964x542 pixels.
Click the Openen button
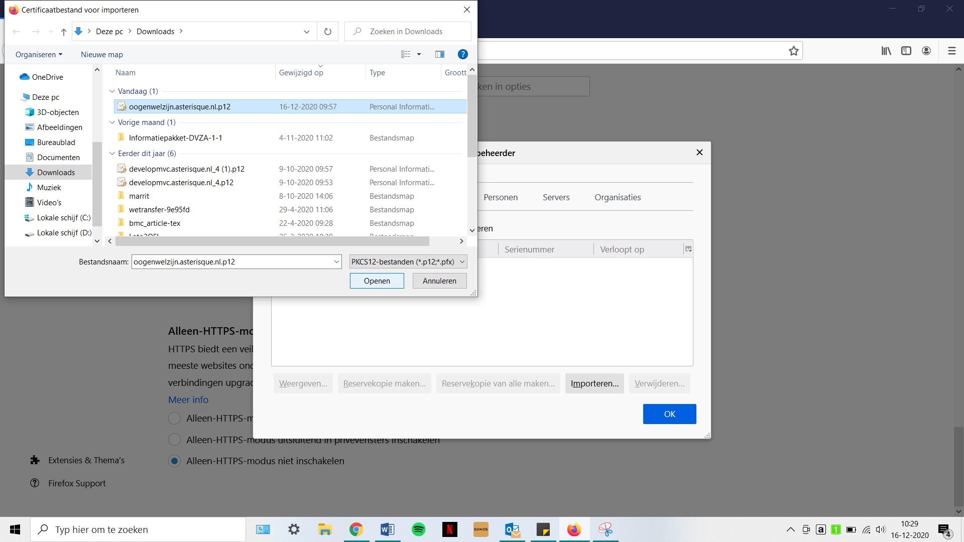[377, 281]
